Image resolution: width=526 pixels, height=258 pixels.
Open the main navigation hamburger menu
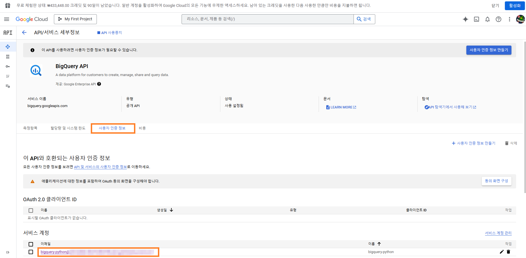tap(7, 19)
